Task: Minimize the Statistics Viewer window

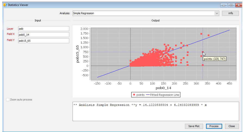Action: (224, 5)
